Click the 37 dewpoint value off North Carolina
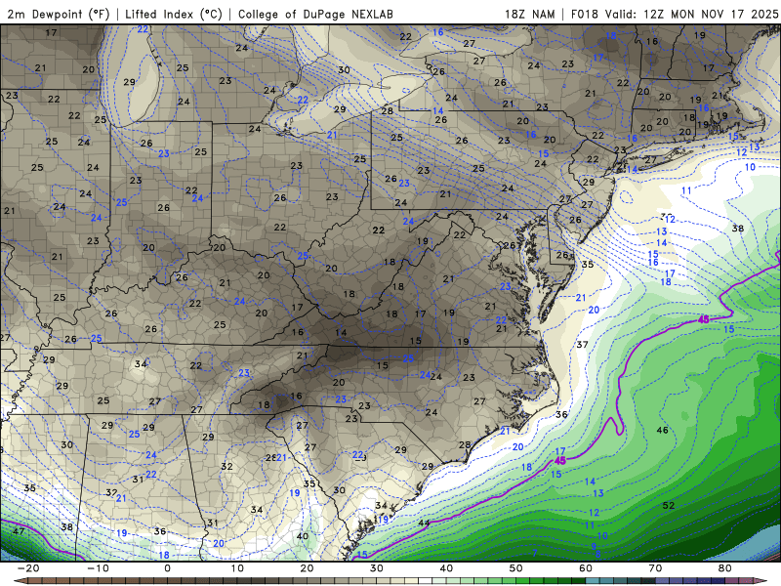This screenshot has width=781, height=586. (582, 345)
